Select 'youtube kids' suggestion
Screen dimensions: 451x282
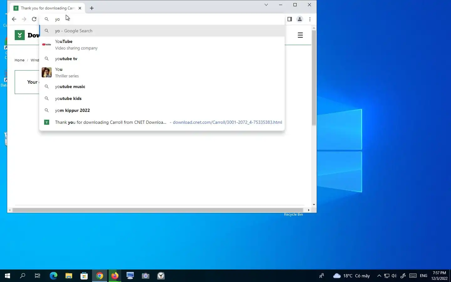[162, 98]
